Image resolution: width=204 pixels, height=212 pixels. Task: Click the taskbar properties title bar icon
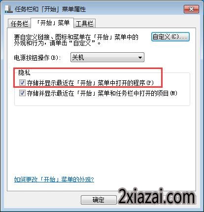click(9, 9)
